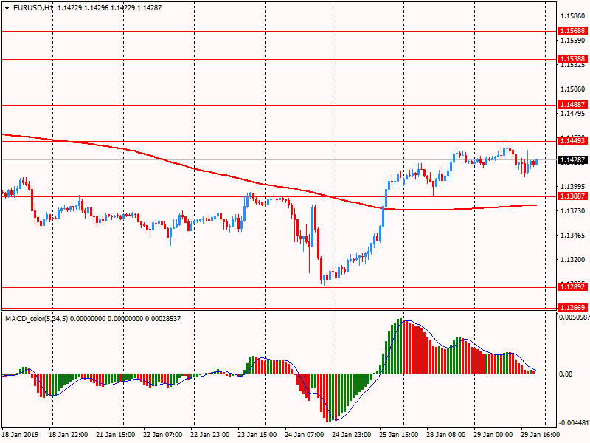Click the 29 Jan 16:00 time label
Image resolution: width=590 pixels, height=443 pixels.
(x=538, y=436)
